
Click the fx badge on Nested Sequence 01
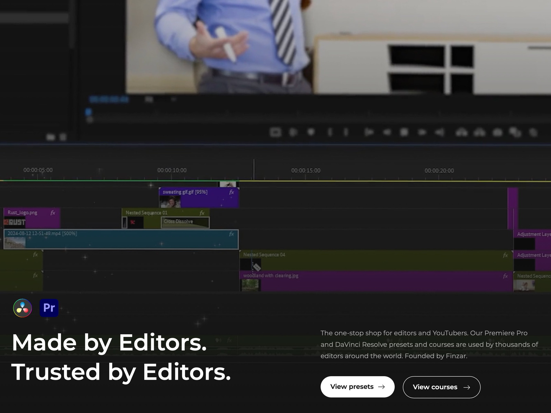coord(202,213)
